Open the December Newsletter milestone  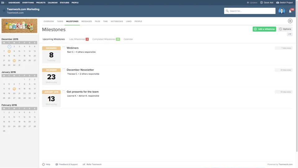click(x=80, y=70)
